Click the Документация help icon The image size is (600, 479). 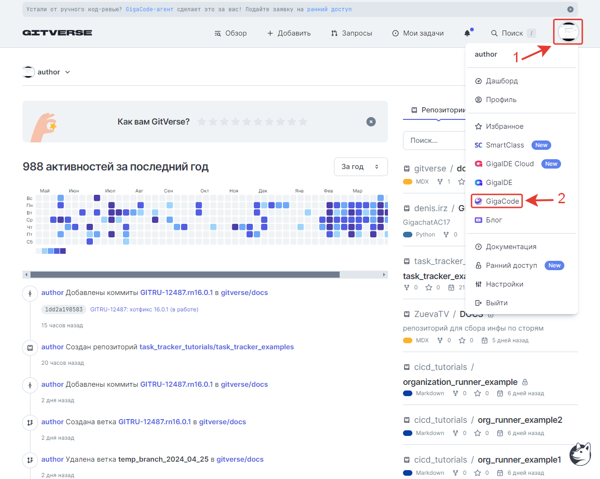tap(478, 247)
